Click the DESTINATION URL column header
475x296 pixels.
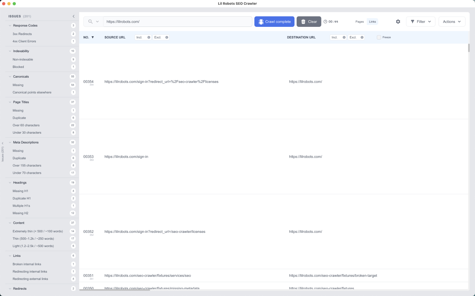[x=301, y=37]
